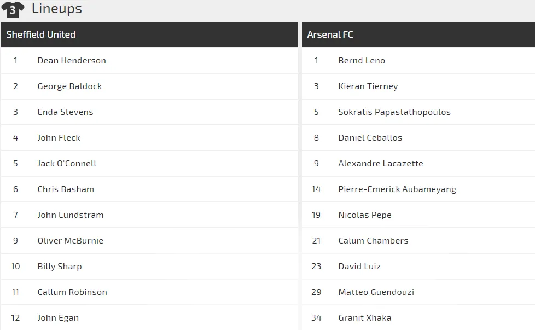
Task: Click on Billy Sharp
Action: pos(60,267)
